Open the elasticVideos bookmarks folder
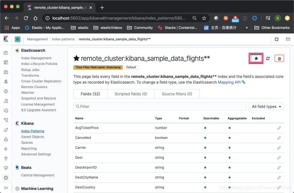The image size is (294, 193). 108,28
